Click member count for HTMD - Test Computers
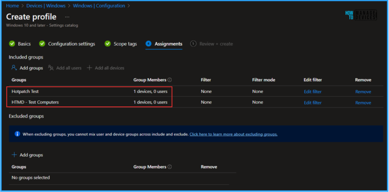This screenshot has height=192, width=389. [x=150, y=102]
